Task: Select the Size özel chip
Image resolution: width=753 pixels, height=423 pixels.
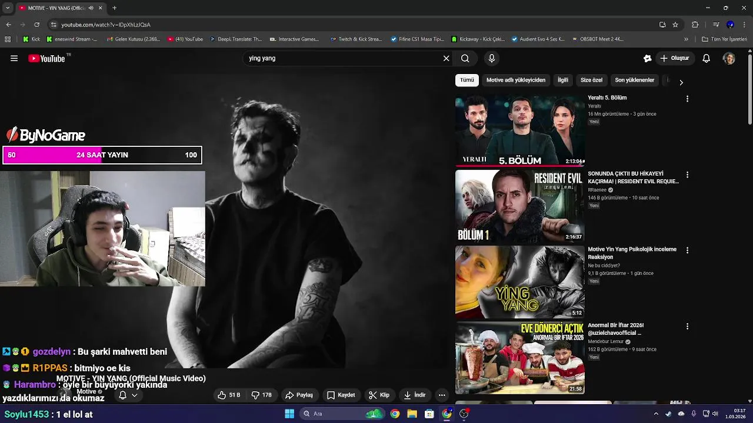Action: 591,80
